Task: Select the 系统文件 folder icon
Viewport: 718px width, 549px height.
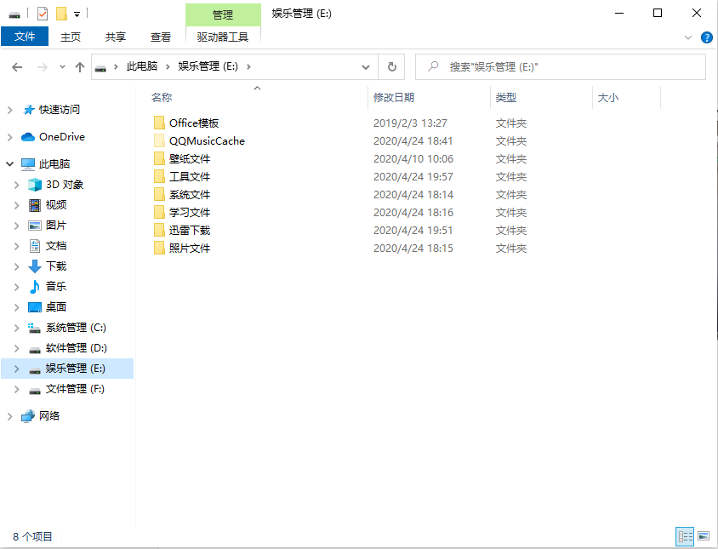Action: pos(159,194)
